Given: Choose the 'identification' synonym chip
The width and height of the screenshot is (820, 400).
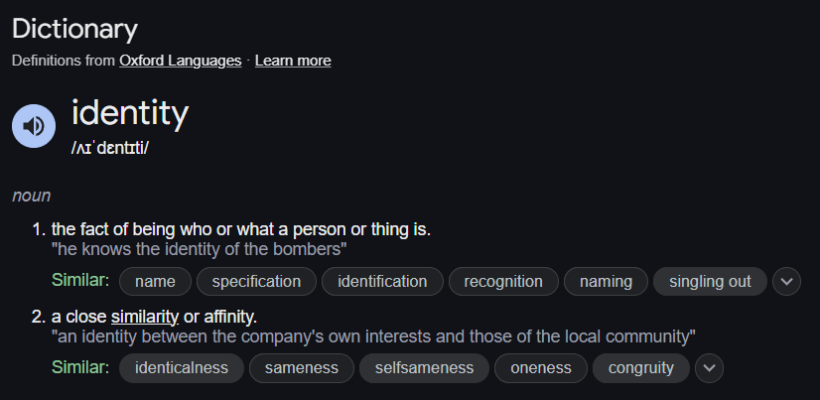Looking at the screenshot, I should point(382,281).
